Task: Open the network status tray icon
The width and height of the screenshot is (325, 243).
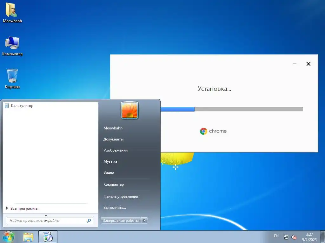Action: tap(286, 237)
